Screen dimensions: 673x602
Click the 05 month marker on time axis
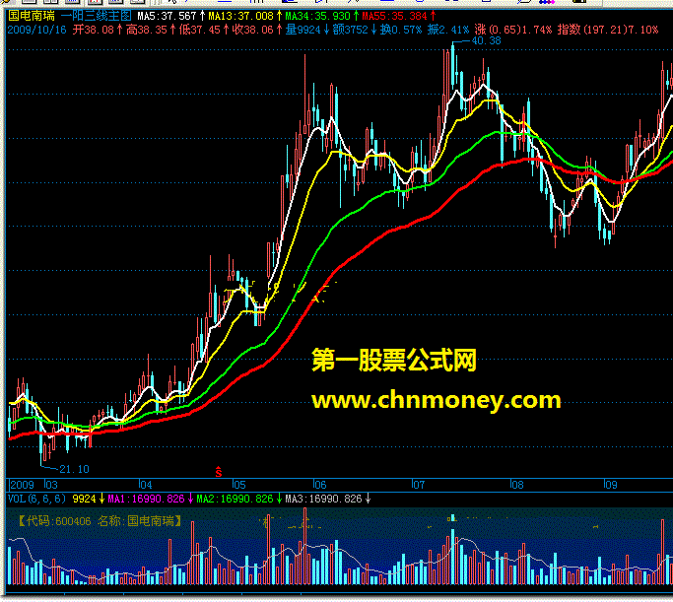coord(239,485)
